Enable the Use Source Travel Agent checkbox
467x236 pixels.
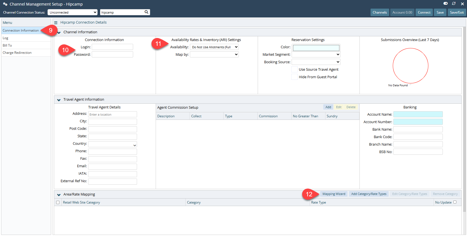pyautogui.click(x=294, y=69)
